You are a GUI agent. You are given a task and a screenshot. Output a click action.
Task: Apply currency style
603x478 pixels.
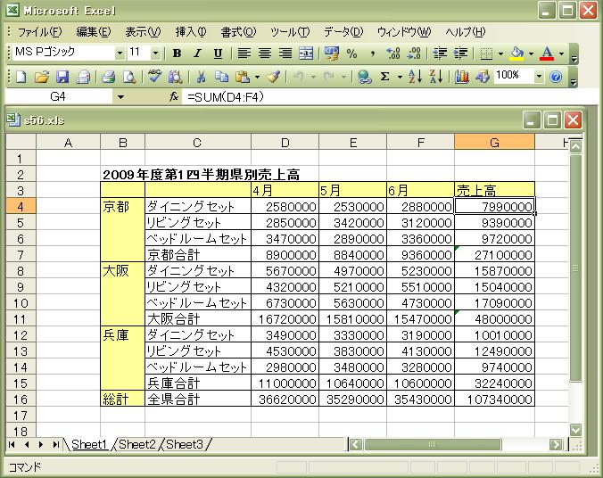(332, 54)
